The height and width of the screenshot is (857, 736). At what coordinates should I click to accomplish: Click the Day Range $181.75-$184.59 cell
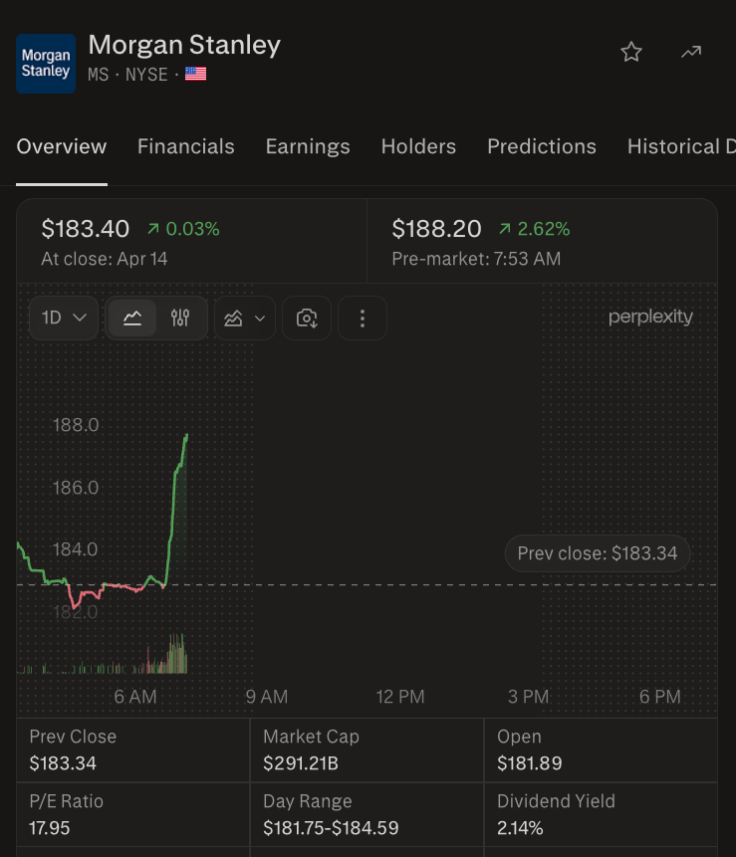point(367,814)
